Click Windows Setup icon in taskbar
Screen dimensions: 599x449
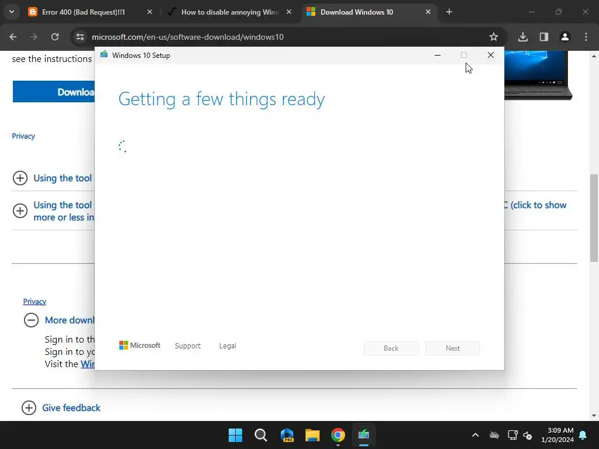click(364, 435)
